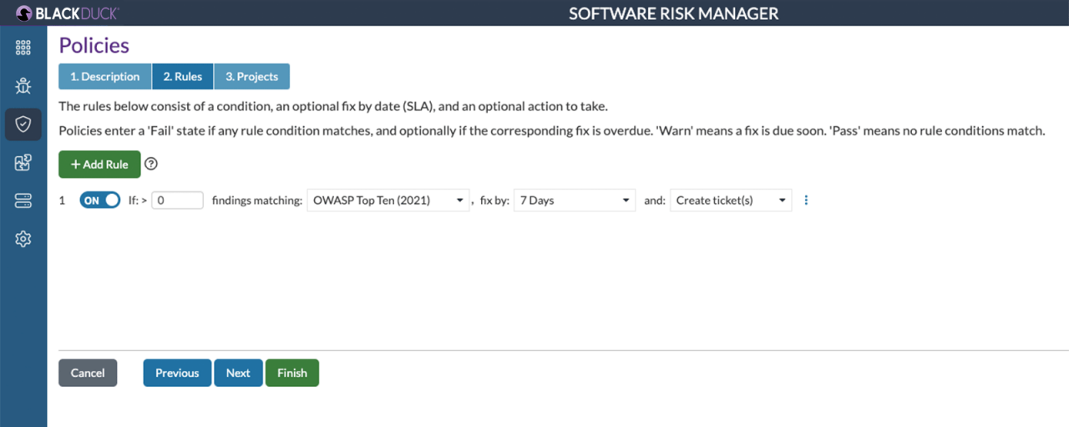Expand the OWASP Top Ten (2021) dropdown
This screenshot has width=1069, height=427.
(388, 201)
